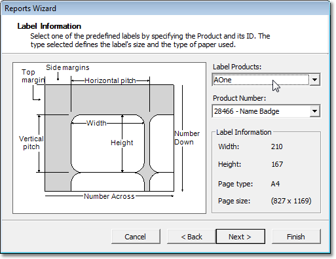The height and width of the screenshot is (259, 336).
Task: Click the Vertical pitch diagram label
Action: click(x=31, y=143)
